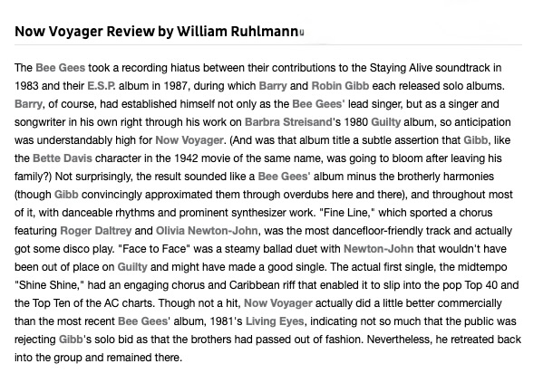Click the small icon after Ruhlmann
The width and height of the screenshot is (553, 383).
[x=302, y=33]
